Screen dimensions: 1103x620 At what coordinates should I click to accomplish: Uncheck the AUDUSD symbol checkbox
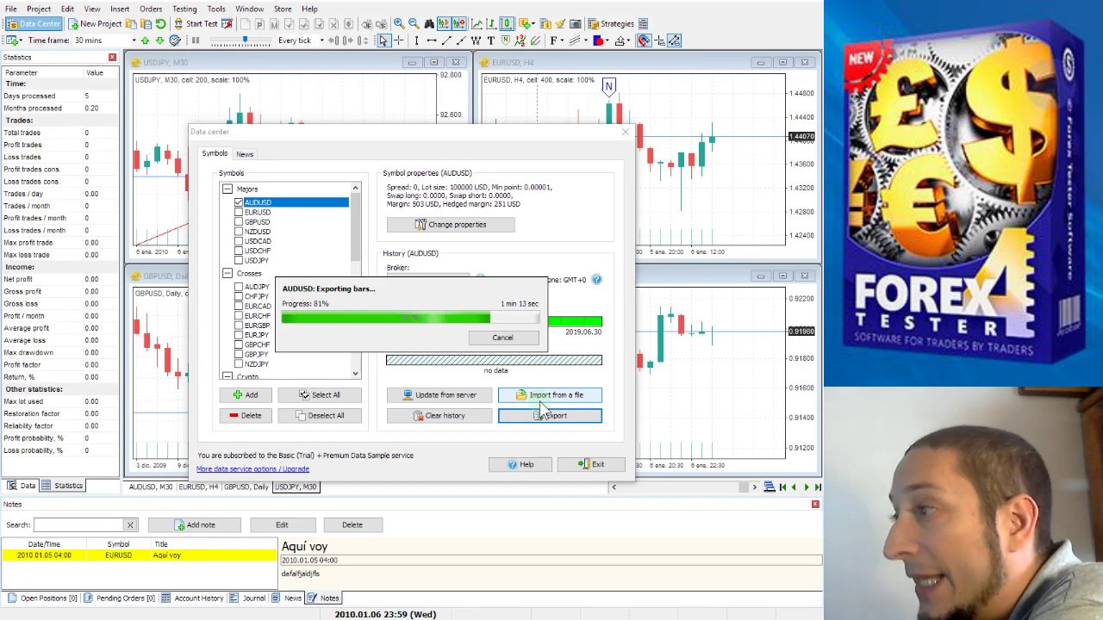(239, 202)
